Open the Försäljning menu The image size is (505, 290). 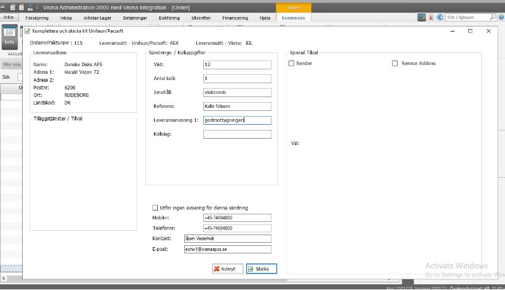click(x=37, y=18)
